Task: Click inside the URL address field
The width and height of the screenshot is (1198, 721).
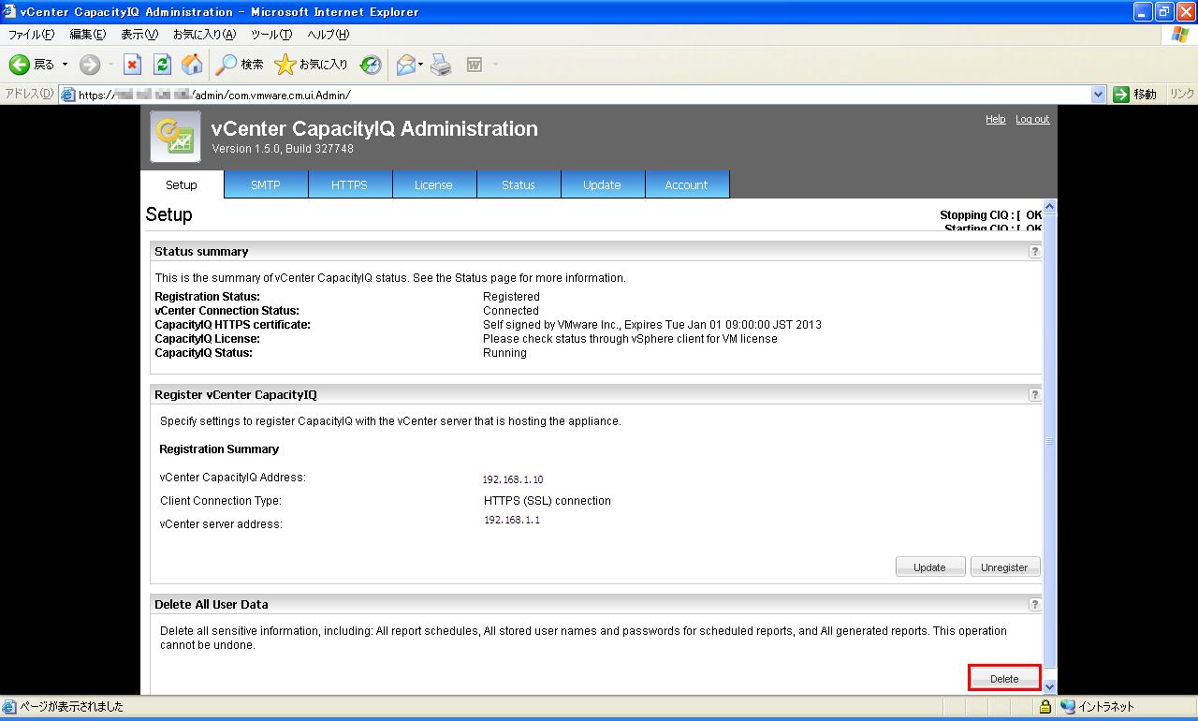Action: (580, 95)
